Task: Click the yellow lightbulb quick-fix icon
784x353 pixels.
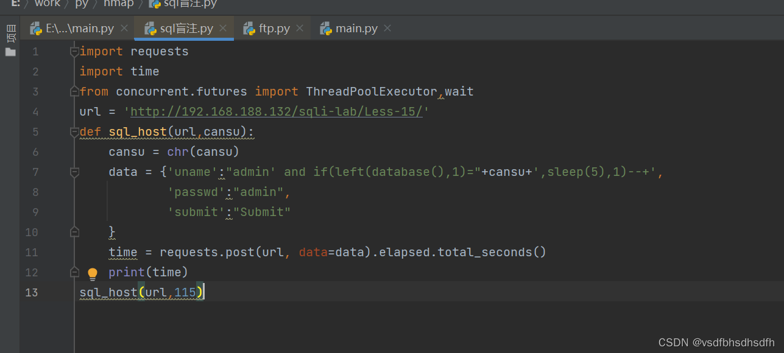Action: click(93, 273)
